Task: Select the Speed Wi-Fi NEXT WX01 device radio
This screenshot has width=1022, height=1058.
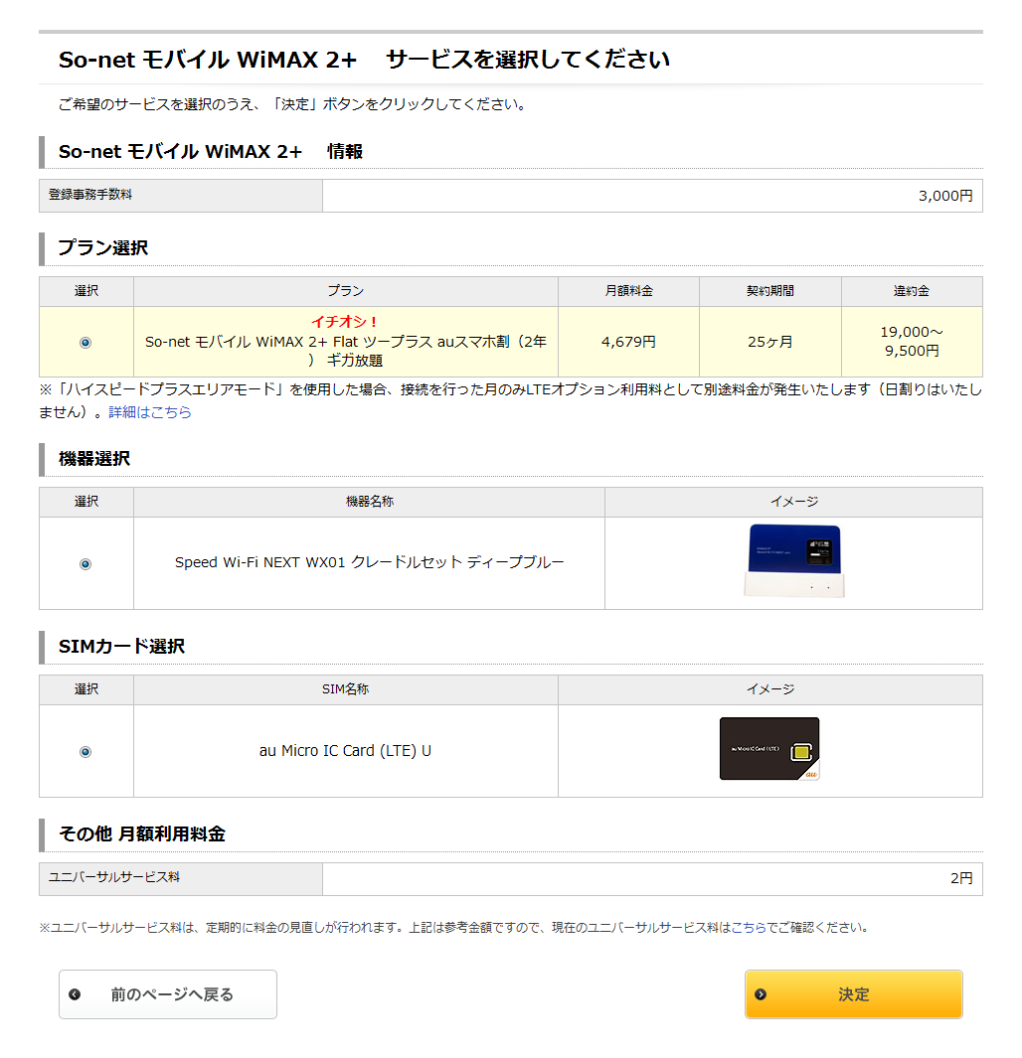Action: pos(85,564)
